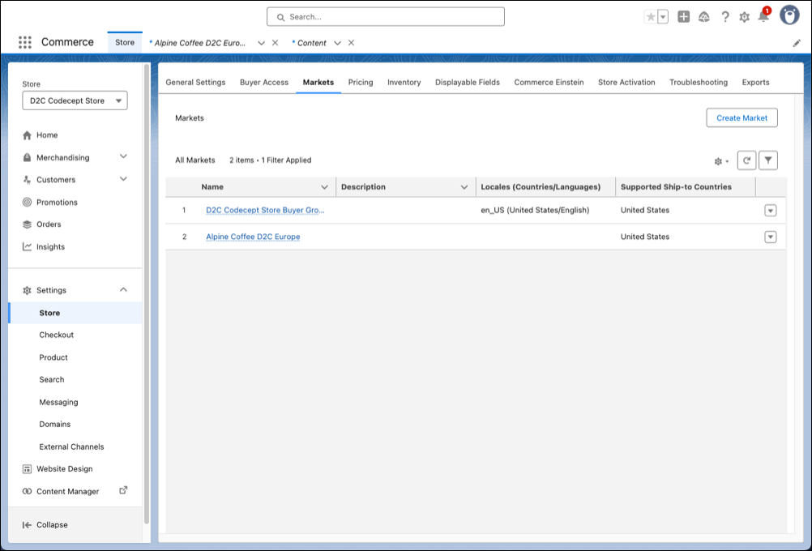
Task: Close the Content workspace tab
Action: 351,43
